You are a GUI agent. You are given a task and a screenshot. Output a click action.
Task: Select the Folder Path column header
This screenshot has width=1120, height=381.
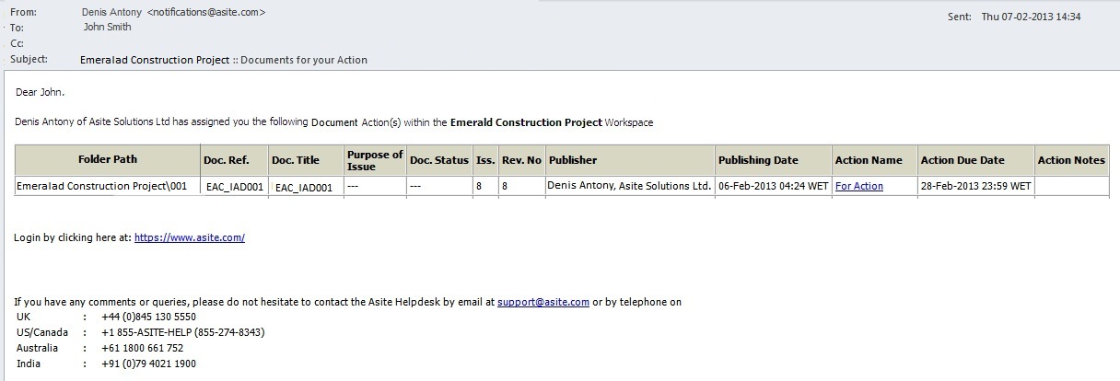pos(108,160)
